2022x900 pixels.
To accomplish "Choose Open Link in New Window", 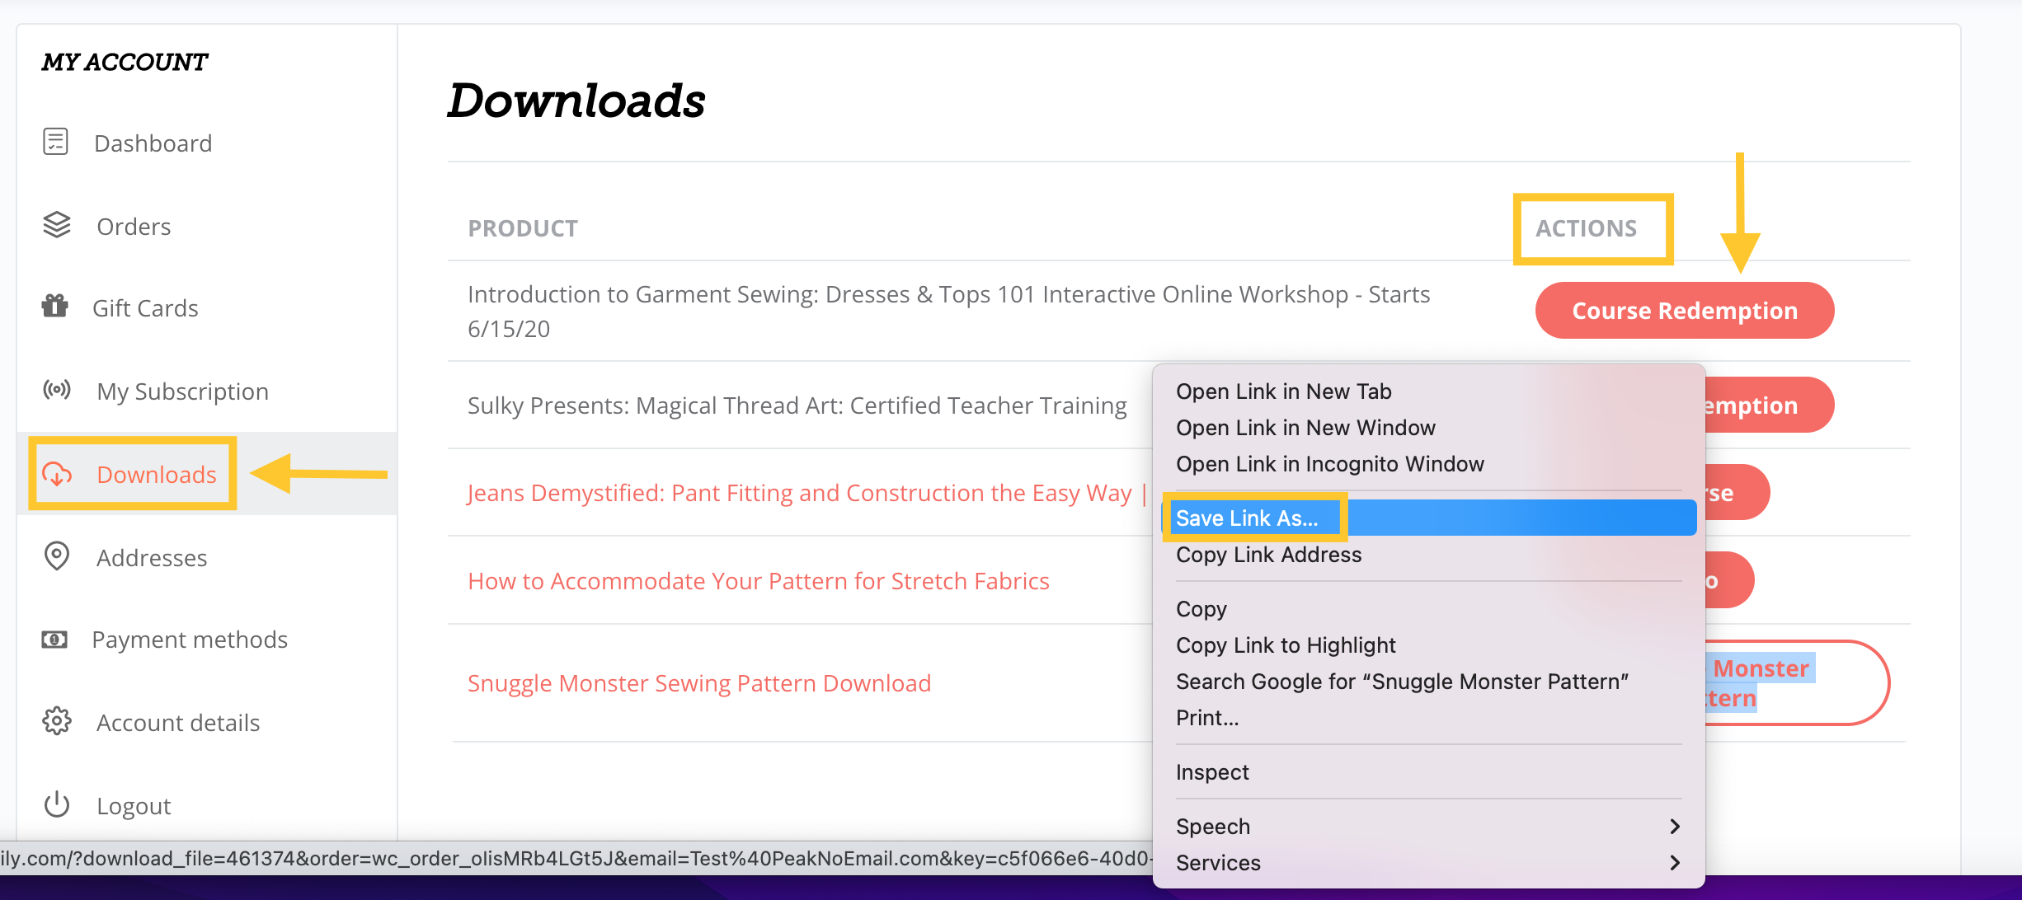I will coord(1428,428).
